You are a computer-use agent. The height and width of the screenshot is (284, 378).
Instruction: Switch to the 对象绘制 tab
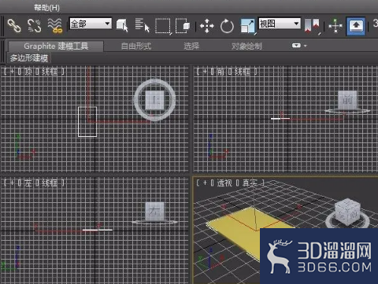246,46
